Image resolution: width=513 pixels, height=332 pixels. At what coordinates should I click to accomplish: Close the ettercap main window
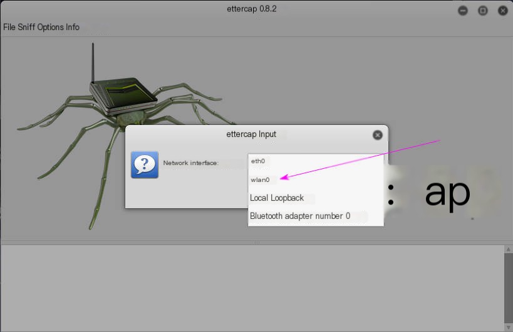[502, 11]
